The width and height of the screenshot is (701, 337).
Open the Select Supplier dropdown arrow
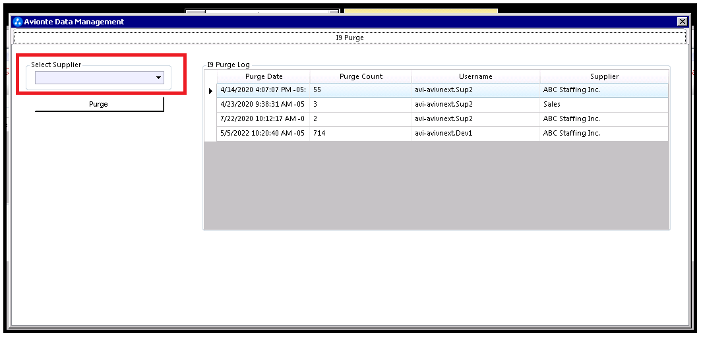pyautogui.click(x=158, y=78)
